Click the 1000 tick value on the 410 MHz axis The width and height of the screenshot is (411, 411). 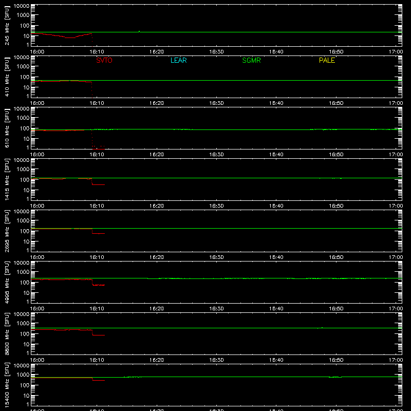pyautogui.click(x=23, y=66)
